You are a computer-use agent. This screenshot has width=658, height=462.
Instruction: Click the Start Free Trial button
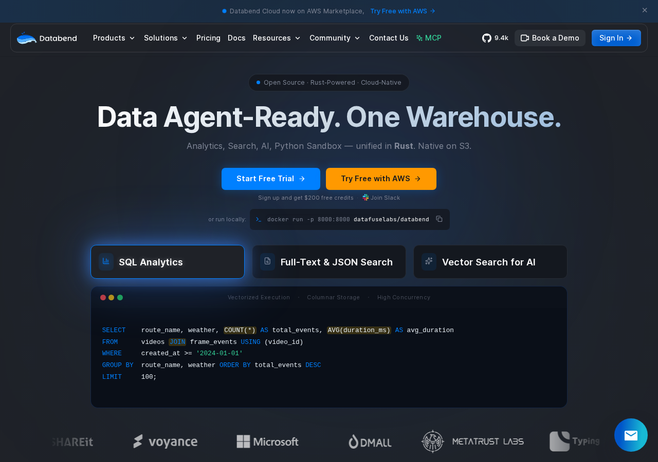pyautogui.click(x=271, y=179)
